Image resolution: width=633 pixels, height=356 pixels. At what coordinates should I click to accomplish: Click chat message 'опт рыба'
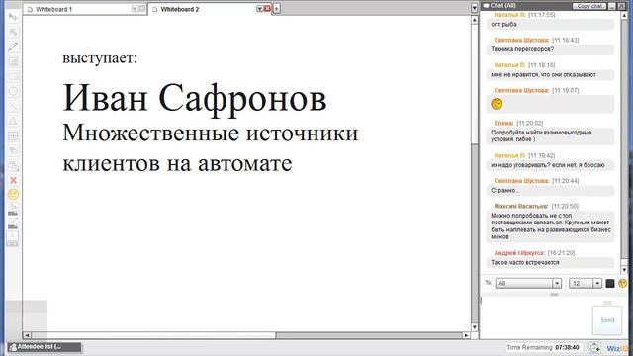(503, 24)
